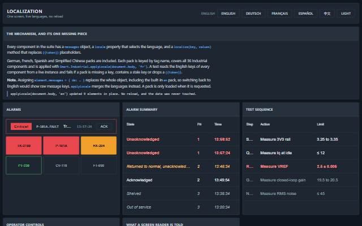This screenshot has width=362, height=226.
Task: Click the Operator Controls panel heading
Action: coord(25,224)
